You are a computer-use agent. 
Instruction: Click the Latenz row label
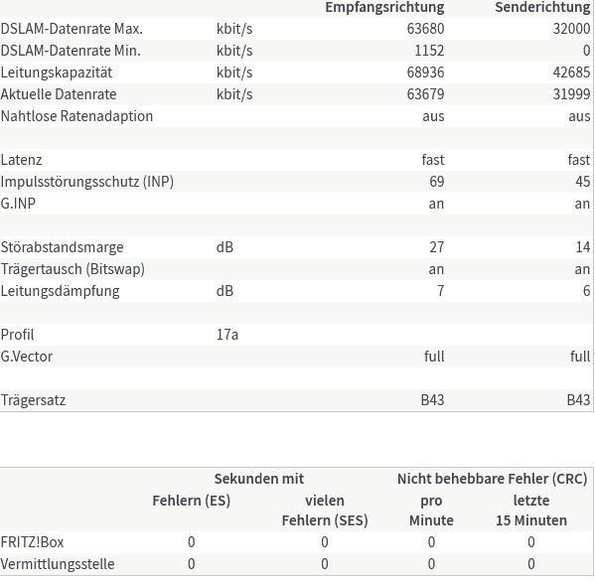click(x=21, y=160)
